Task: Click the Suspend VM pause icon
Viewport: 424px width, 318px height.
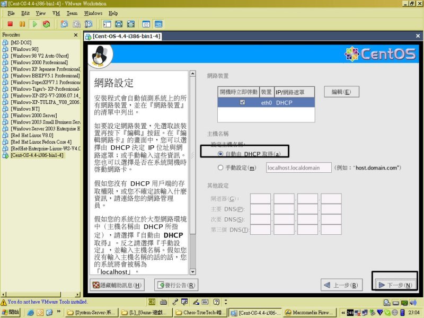Action: pos(22,24)
